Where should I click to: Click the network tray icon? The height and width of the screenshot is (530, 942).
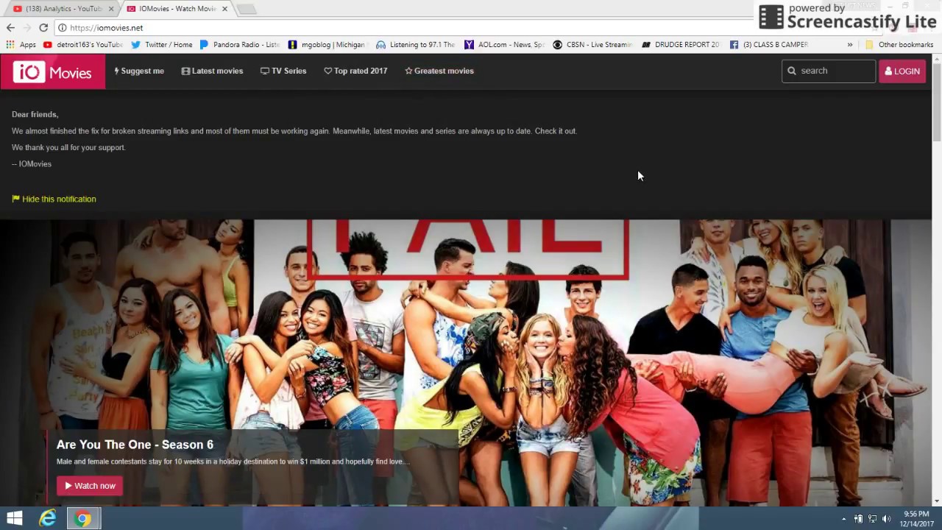coord(872,519)
